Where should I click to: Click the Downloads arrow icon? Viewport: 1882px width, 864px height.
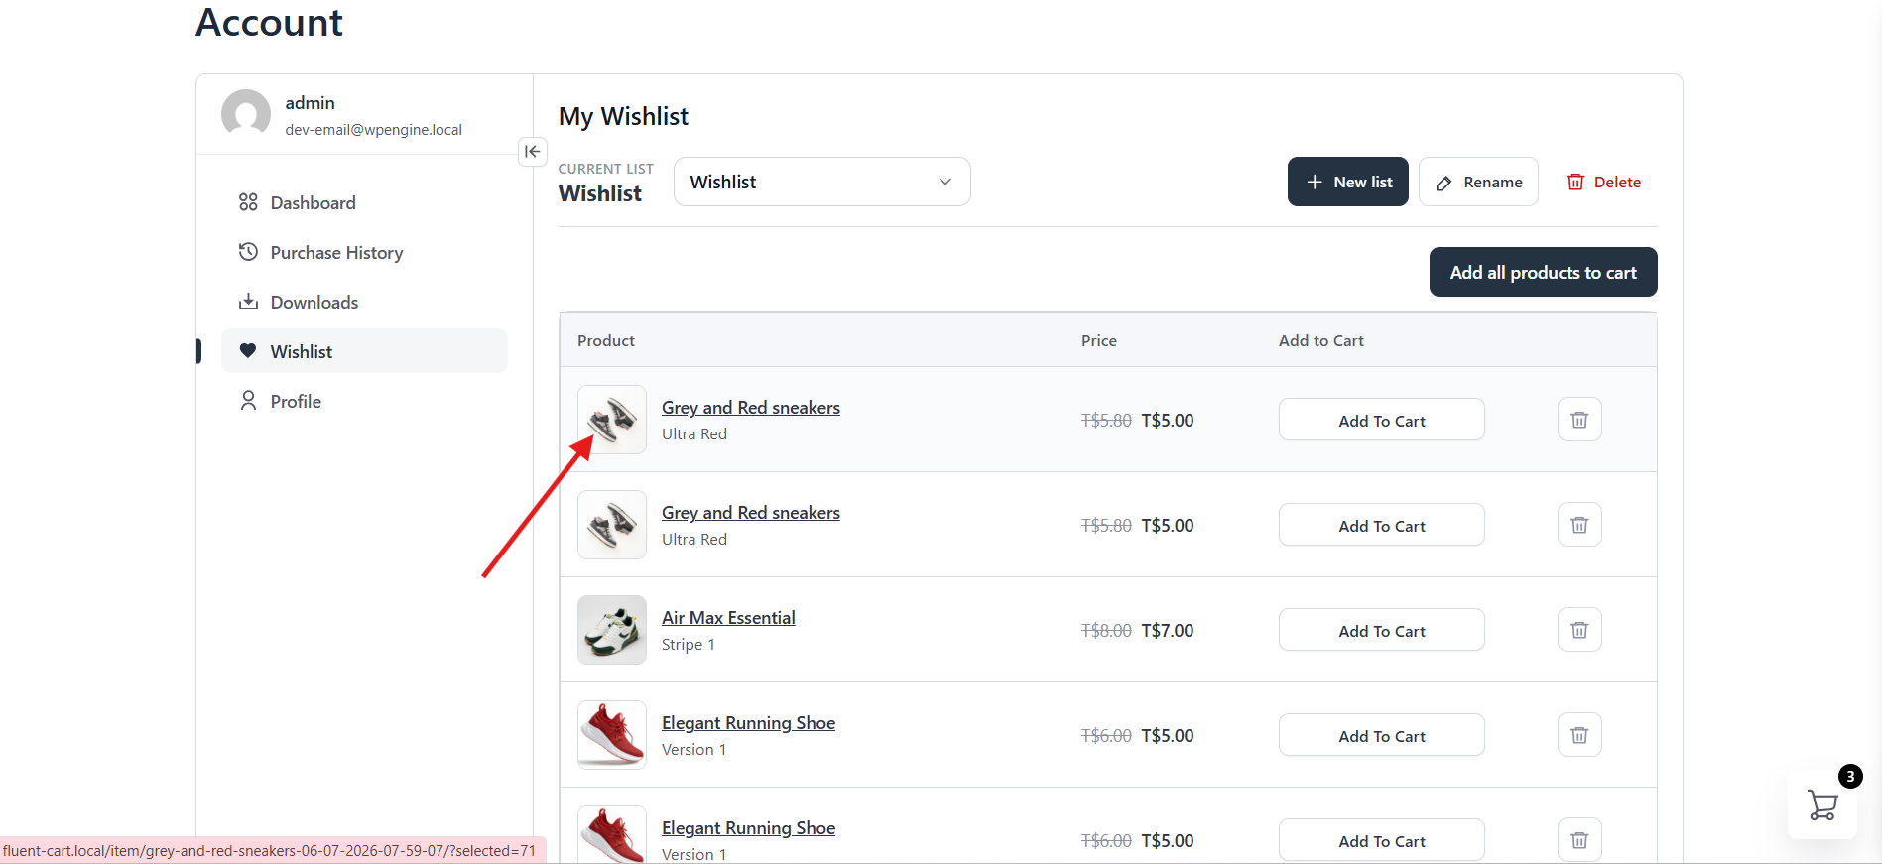point(248,302)
